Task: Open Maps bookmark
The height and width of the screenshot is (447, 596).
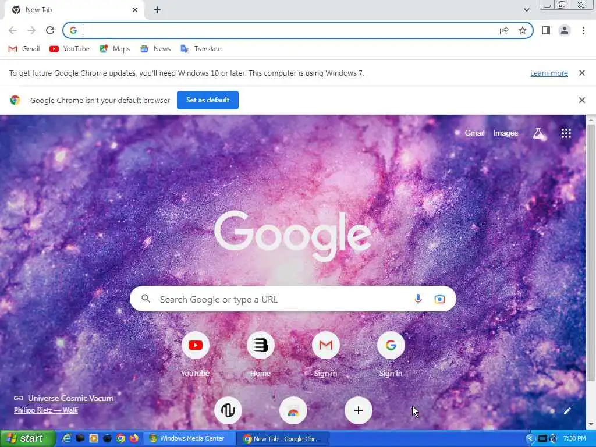Action: (115, 49)
